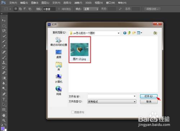Select the Clone Stamp tool

click(4, 62)
